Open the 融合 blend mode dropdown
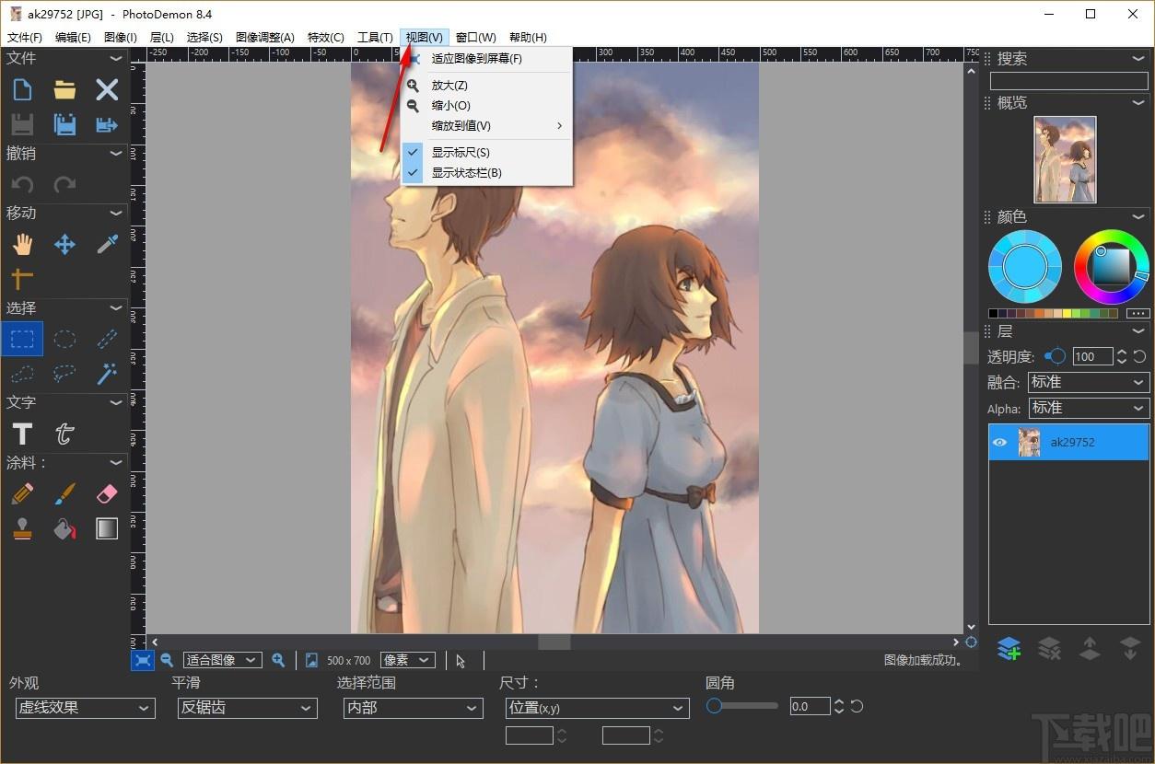This screenshot has width=1155, height=764. click(1089, 382)
